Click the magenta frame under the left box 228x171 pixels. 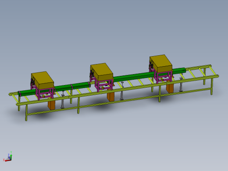click(45, 93)
